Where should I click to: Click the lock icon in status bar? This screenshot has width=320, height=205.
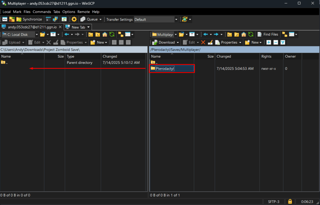pyautogui.click(x=290, y=202)
